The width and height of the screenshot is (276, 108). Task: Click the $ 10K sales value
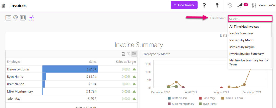92,84
